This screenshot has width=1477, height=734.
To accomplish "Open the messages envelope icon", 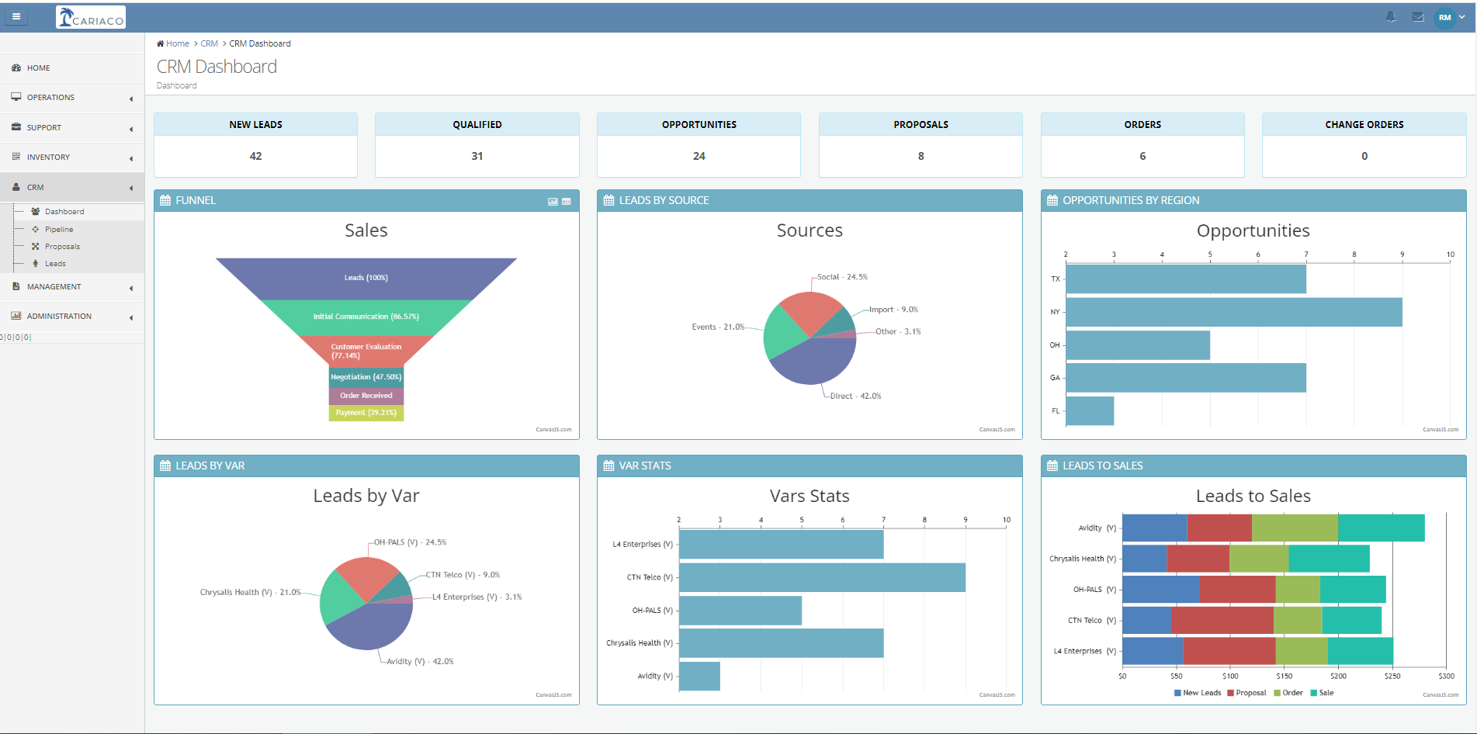I will pos(1418,17).
